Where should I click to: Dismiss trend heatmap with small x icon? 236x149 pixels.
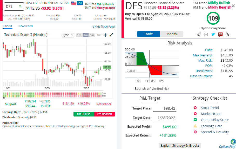coord(4,98)
